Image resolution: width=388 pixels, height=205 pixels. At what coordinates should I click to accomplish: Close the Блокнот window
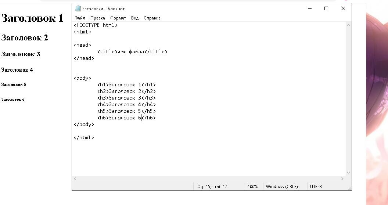343,9
